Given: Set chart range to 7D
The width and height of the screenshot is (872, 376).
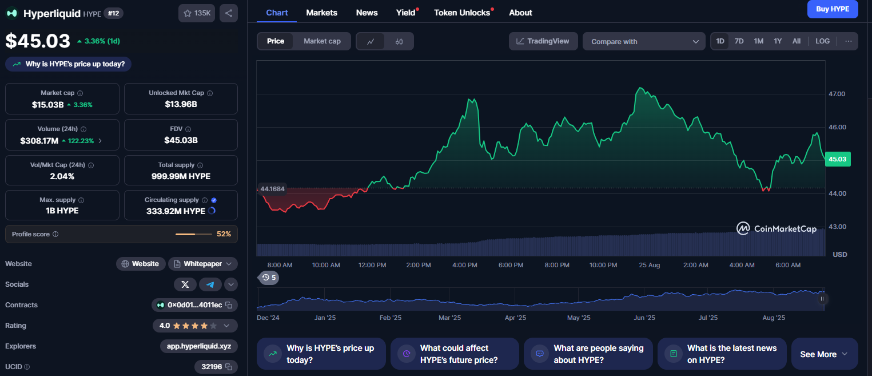Looking at the screenshot, I should tap(739, 41).
